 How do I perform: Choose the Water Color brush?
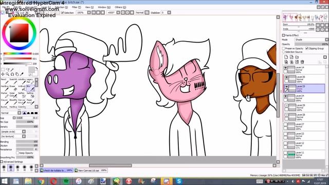(13, 95)
